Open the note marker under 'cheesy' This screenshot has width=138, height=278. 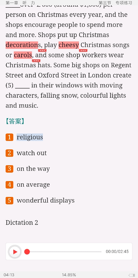(x=83, y=51)
